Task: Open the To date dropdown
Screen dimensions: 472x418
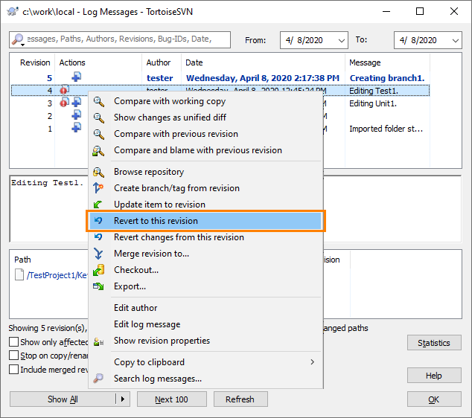Action: pos(455,40)
